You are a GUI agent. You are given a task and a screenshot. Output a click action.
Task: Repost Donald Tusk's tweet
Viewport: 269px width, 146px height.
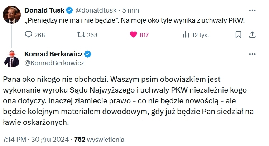pyautogui.click(x=82, y=34)
